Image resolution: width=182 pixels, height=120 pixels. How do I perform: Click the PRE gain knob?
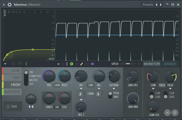pos(49,77)
